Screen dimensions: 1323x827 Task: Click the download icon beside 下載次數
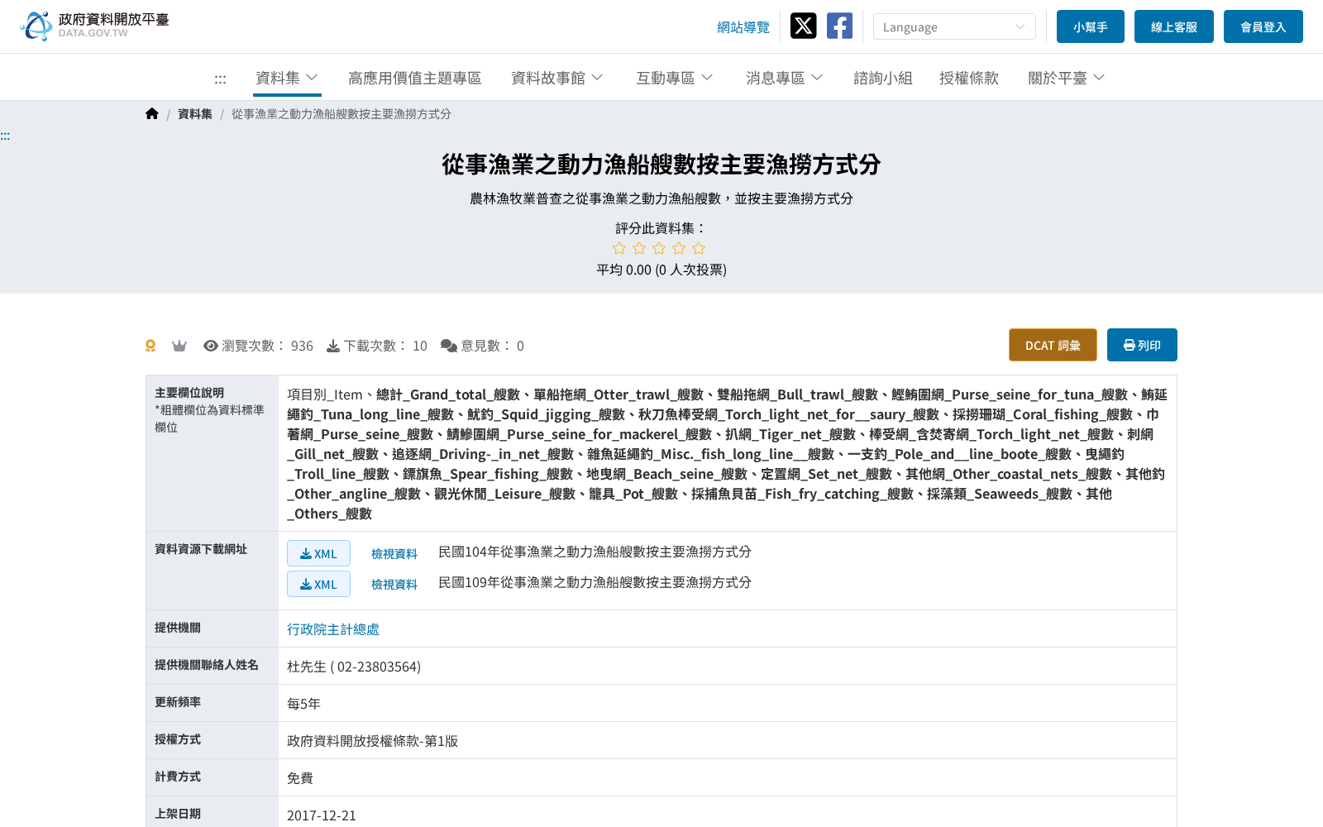(x=333, y=346)
